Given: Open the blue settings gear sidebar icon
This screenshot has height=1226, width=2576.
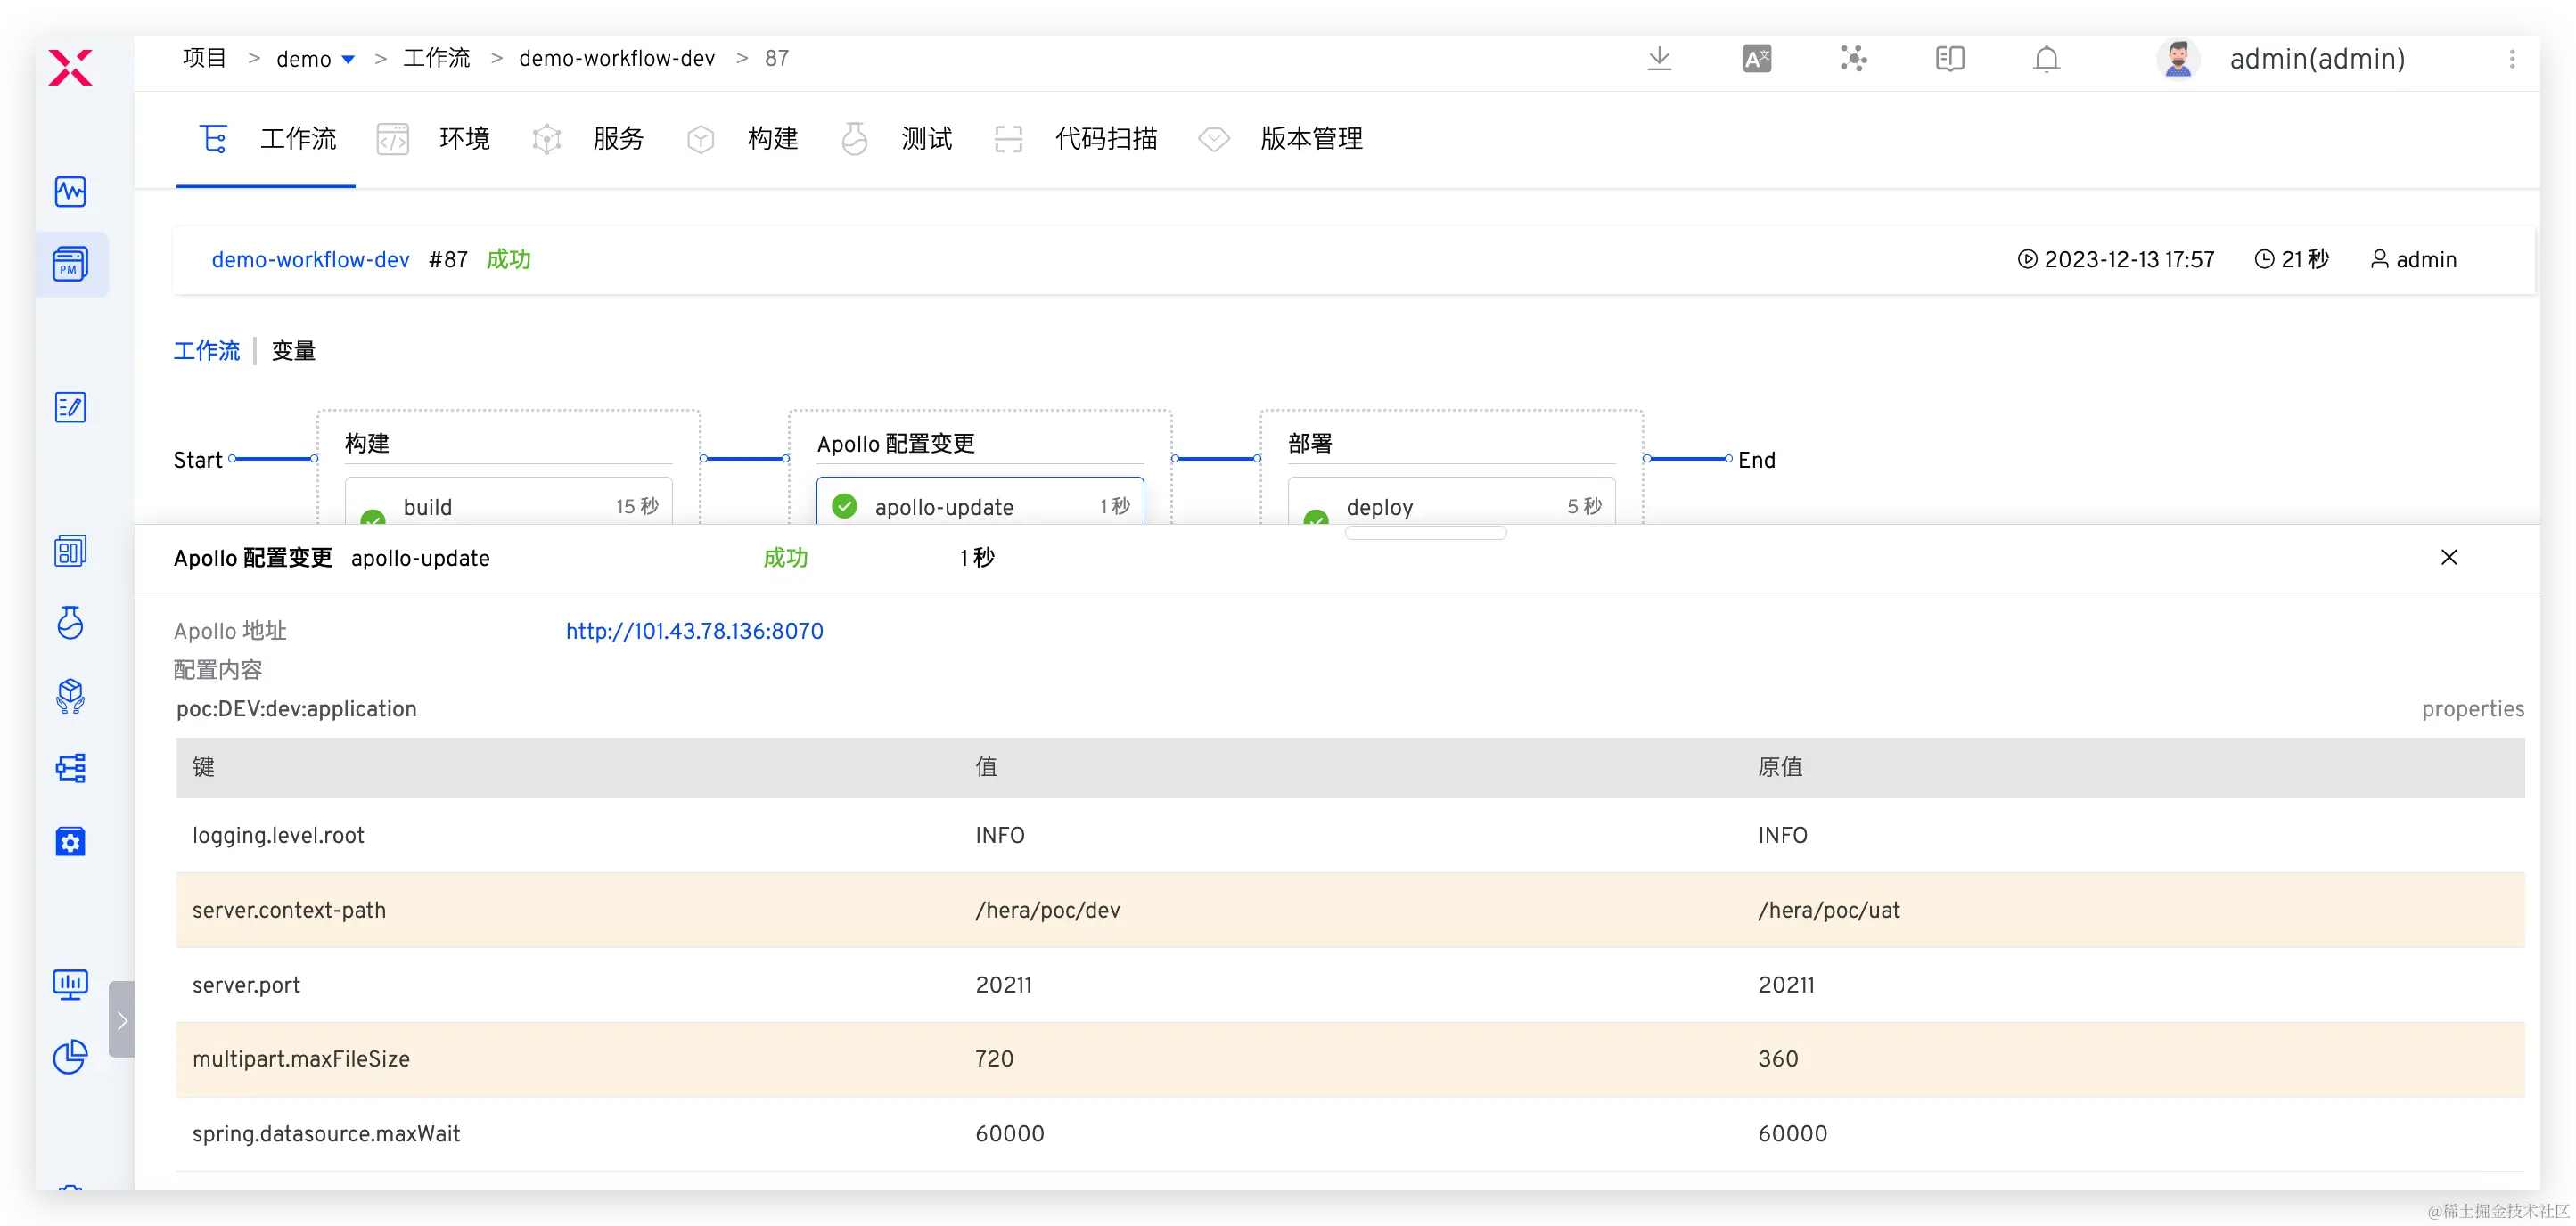Looking at the screenshot, I should (x=70, y=842).
